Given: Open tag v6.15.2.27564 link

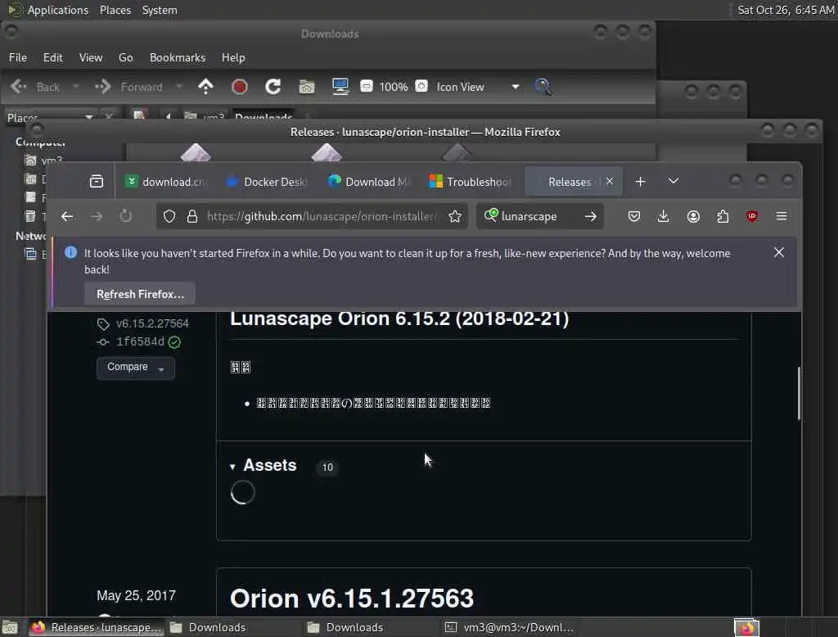Looking at the screenshot, I should pyautogui.click(x=151, y=323).
